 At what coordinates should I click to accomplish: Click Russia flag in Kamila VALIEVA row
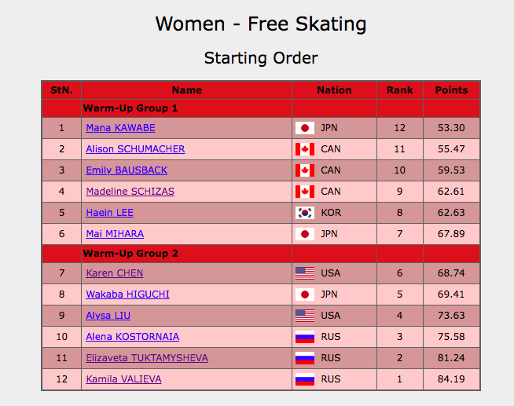coord(305,379)
